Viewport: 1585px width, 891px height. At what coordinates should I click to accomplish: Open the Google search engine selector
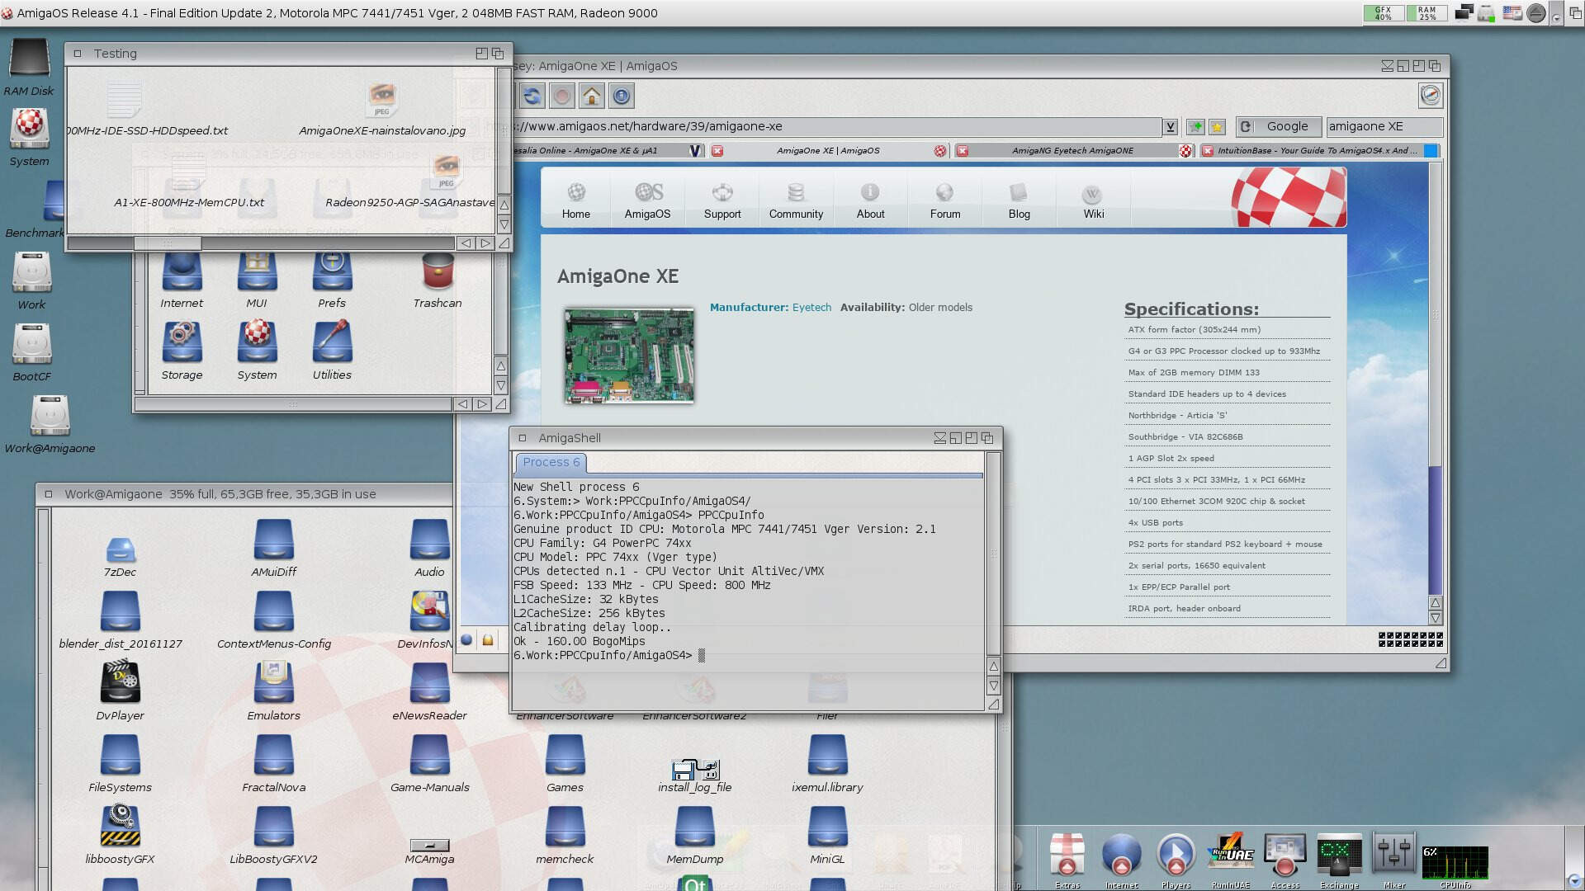pos(1278,126)
